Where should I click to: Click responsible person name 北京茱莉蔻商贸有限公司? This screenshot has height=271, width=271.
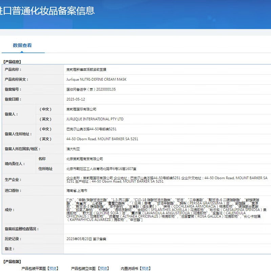click(x=85, y=159)
